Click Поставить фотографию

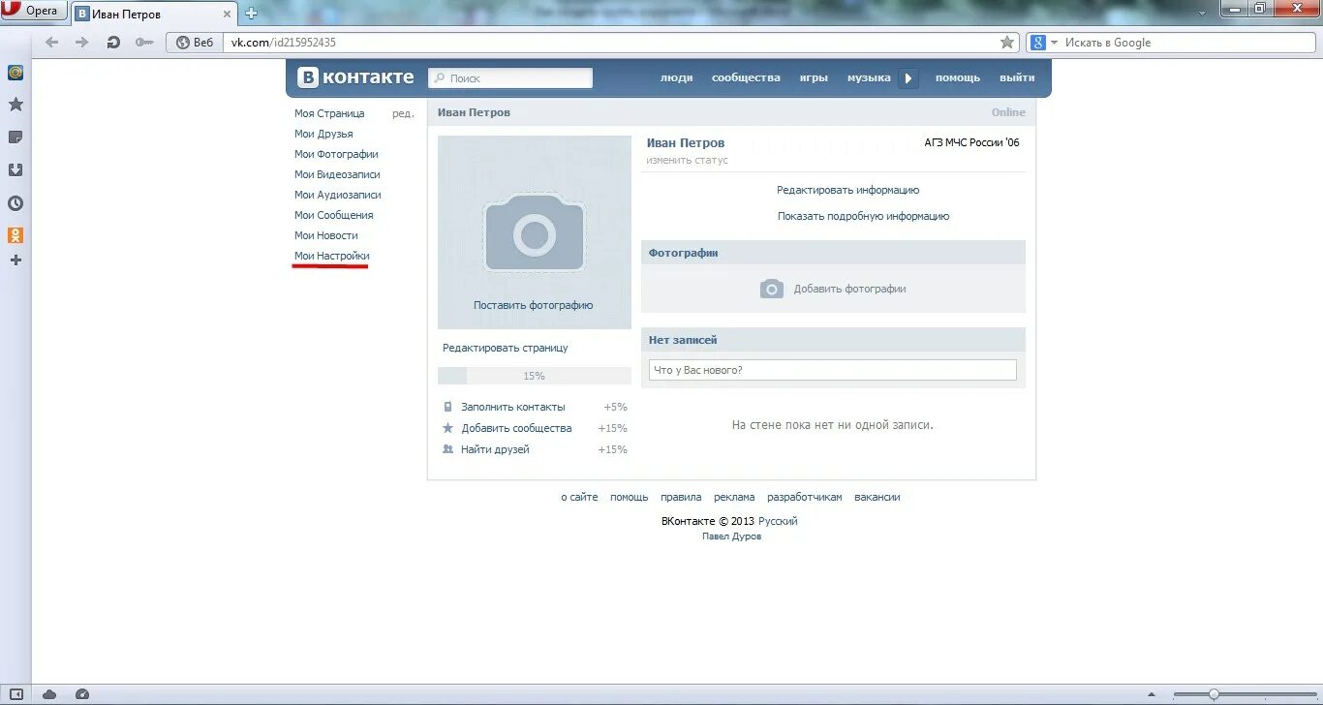click(534, 305)
